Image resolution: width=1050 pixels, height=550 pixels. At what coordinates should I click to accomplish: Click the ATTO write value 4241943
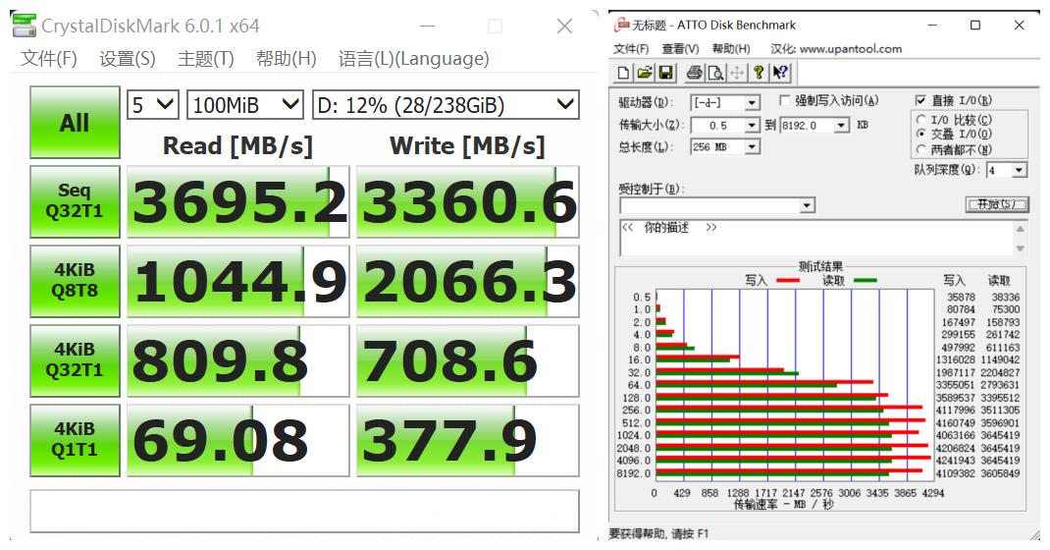point(956,461)
